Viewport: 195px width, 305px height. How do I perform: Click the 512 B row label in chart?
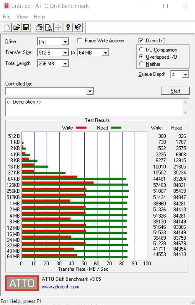(14, 136)
